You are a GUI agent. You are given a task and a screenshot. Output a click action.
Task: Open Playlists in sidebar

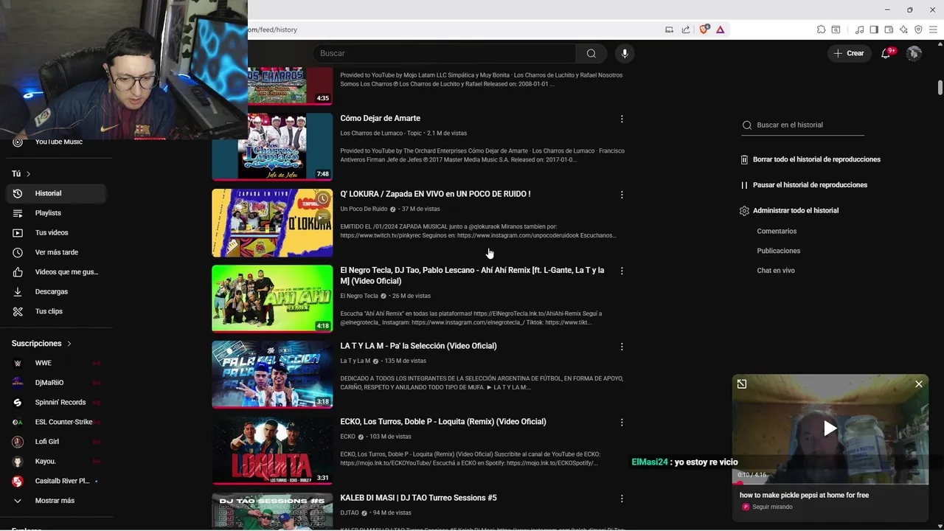[x=56, y=213]
